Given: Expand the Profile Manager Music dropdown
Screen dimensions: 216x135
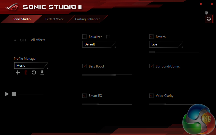Looking at the screenshot, I should click(31, 66).
